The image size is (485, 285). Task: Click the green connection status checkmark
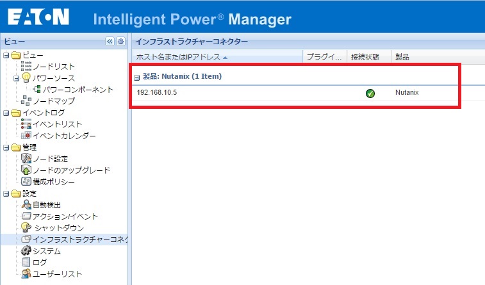click(370, 94)
